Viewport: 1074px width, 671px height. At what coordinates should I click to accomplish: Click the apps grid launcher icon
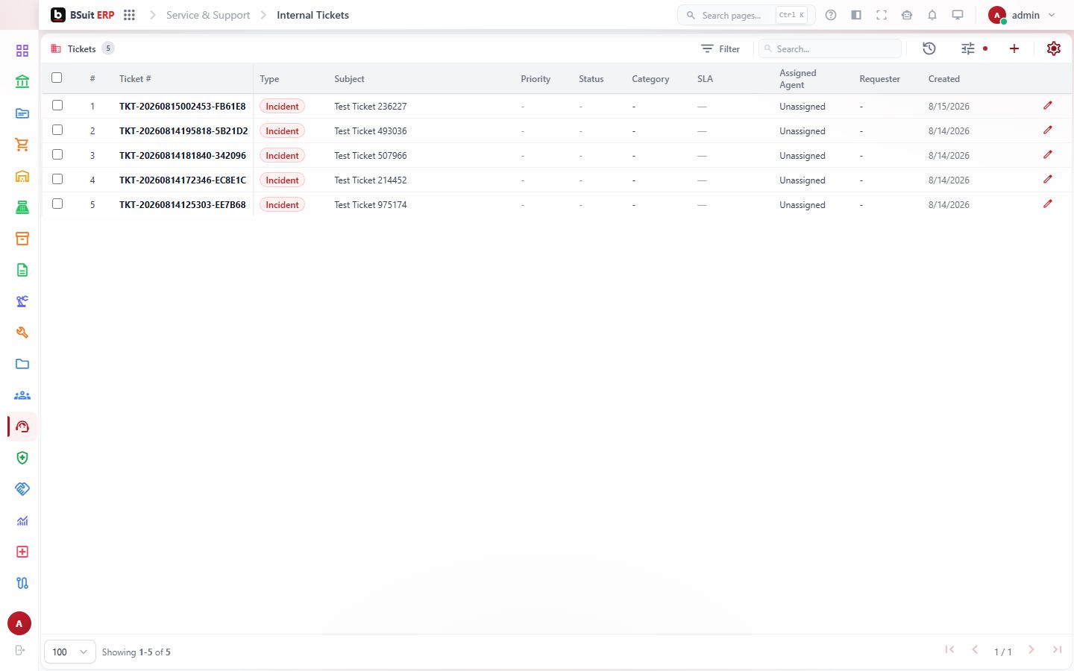tap(129, 15)
